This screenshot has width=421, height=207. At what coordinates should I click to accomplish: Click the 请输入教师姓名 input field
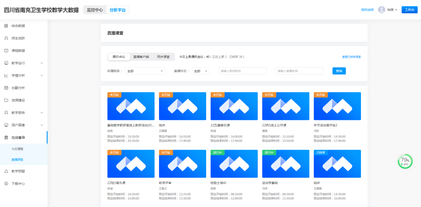pyautogui.click(x=242, y=71)
